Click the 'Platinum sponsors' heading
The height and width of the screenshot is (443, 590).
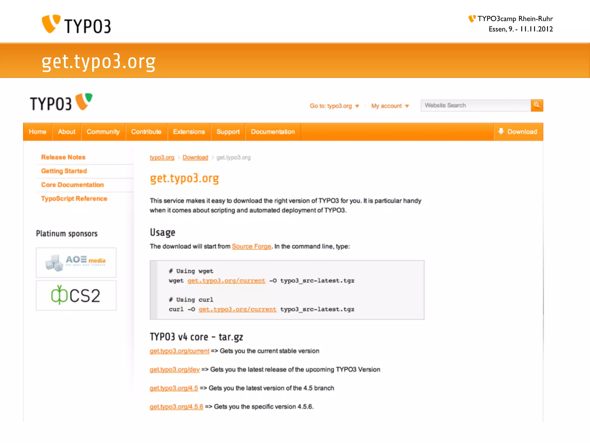[x=67, y=234]
